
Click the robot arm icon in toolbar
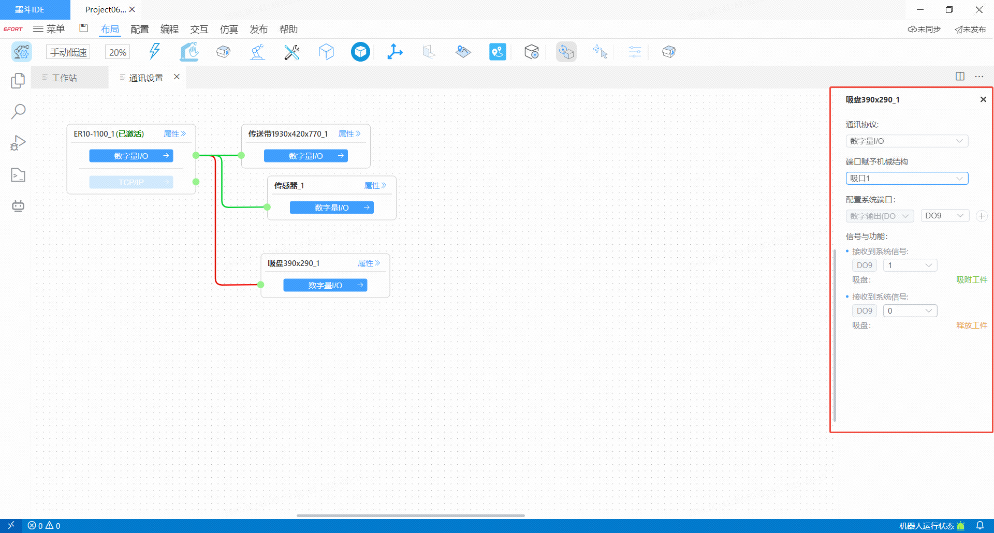tap(257, 52)
